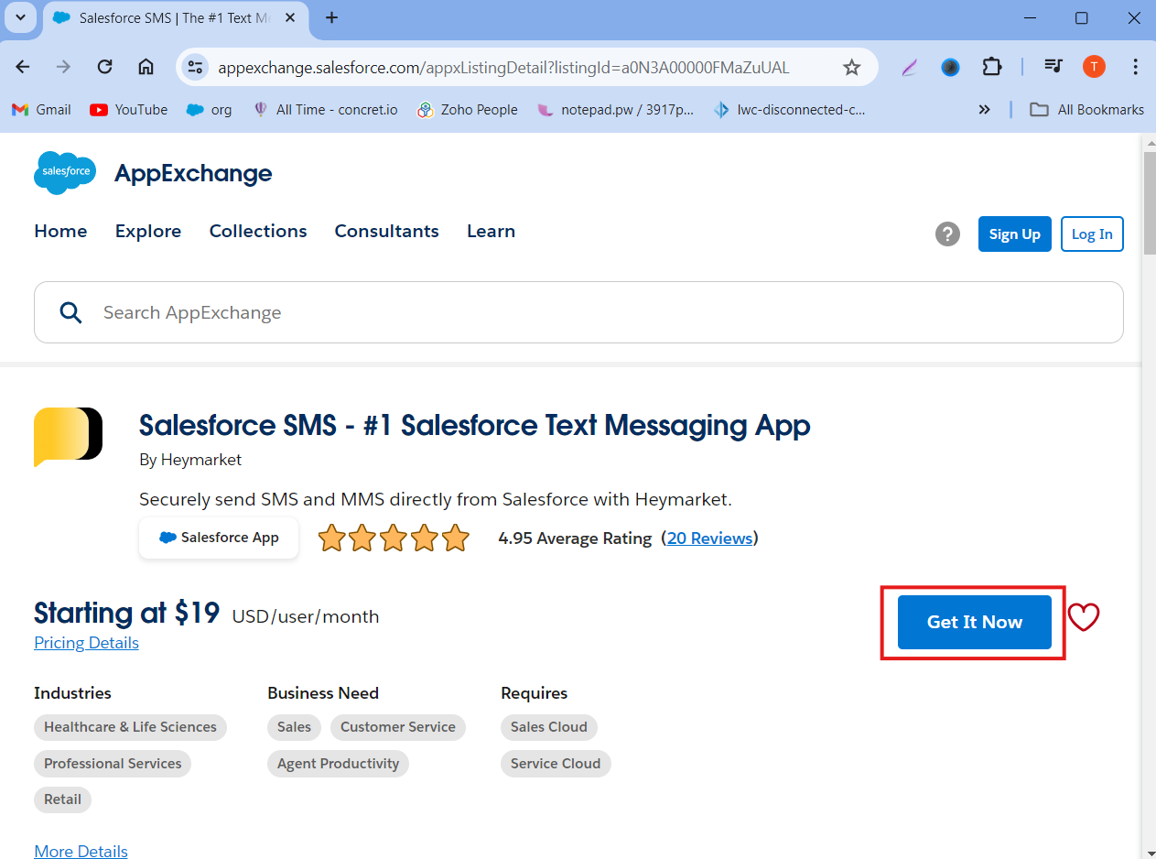The image size is (1156, 859).
Task: Click the purple feather extension icon
Action: (x=909, y=67)
